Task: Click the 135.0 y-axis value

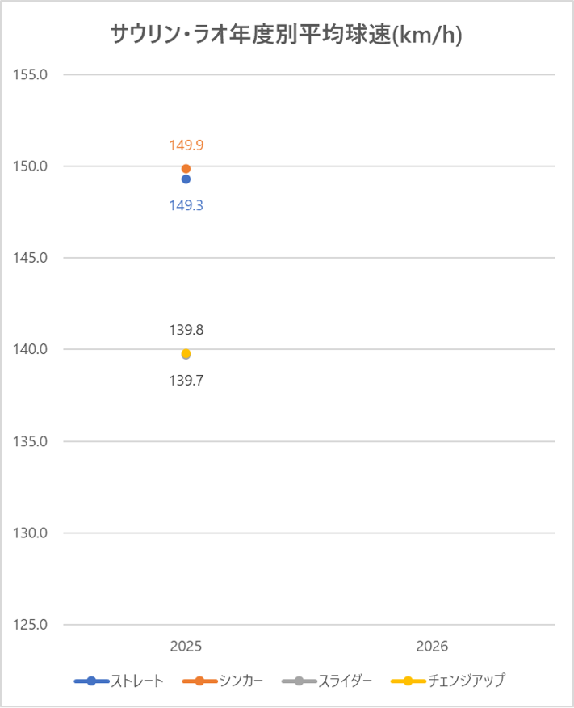Action: [31, 441]
